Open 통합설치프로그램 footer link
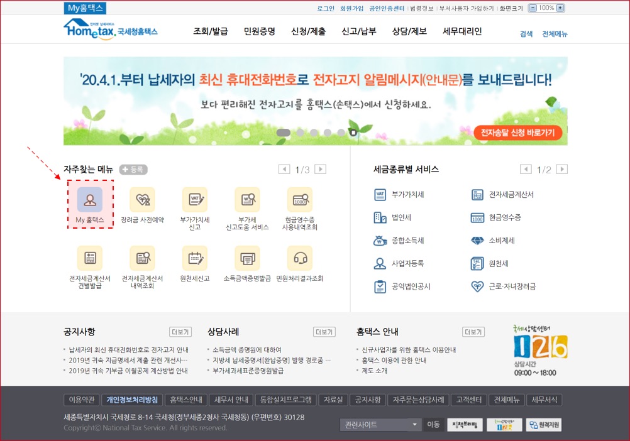The image size is (630, 441). pos(285,400)
